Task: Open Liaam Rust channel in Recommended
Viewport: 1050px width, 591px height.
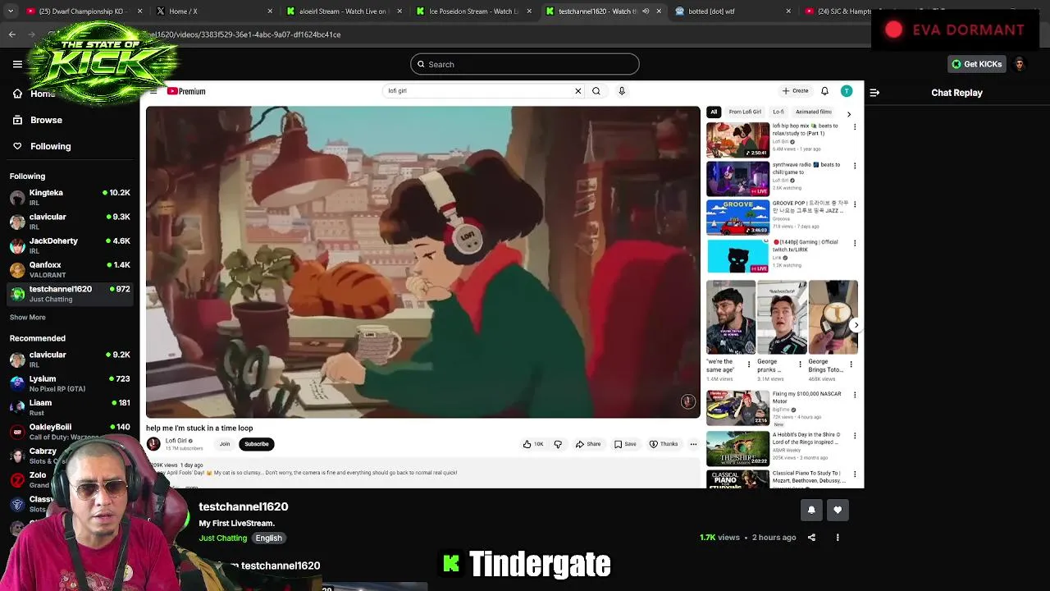Action: coord(70,407)
